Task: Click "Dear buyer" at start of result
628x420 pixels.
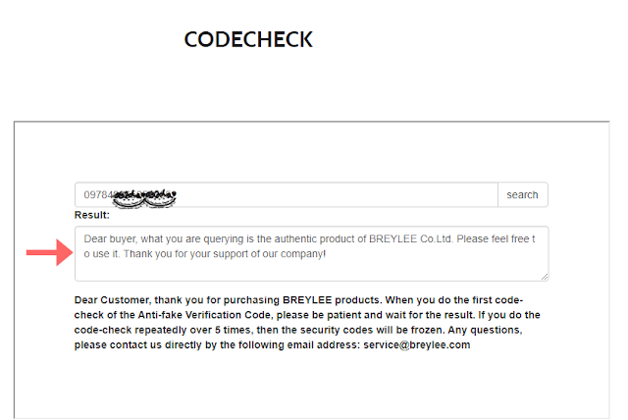Action: click(110, 239)
